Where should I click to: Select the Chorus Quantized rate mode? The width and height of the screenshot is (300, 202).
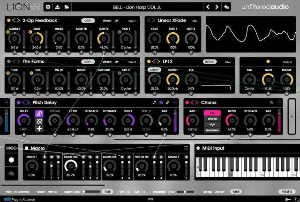tap(212, 130)
